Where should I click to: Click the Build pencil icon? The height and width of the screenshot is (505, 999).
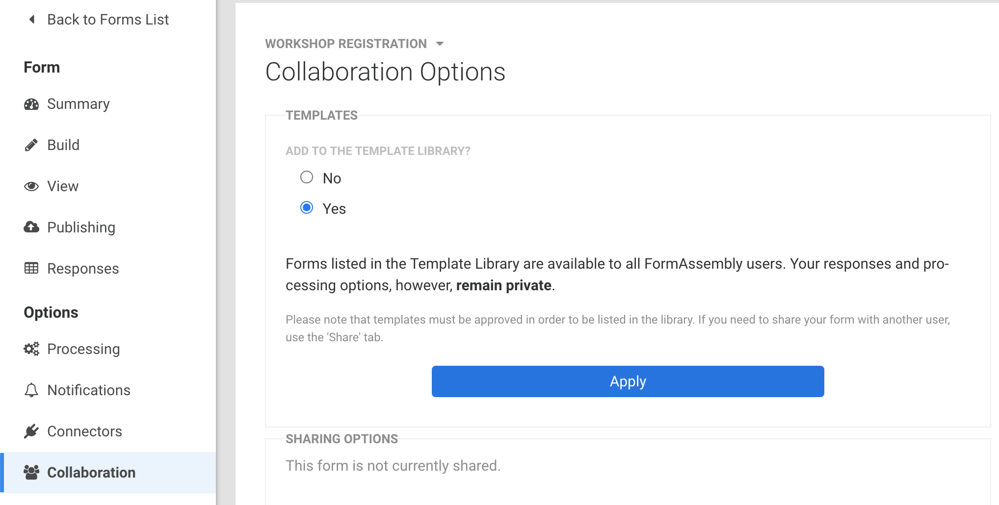pyautogui.click(x=31, y=145)
